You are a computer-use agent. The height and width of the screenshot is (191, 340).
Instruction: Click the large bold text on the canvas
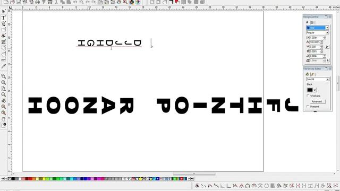(164, 106)
